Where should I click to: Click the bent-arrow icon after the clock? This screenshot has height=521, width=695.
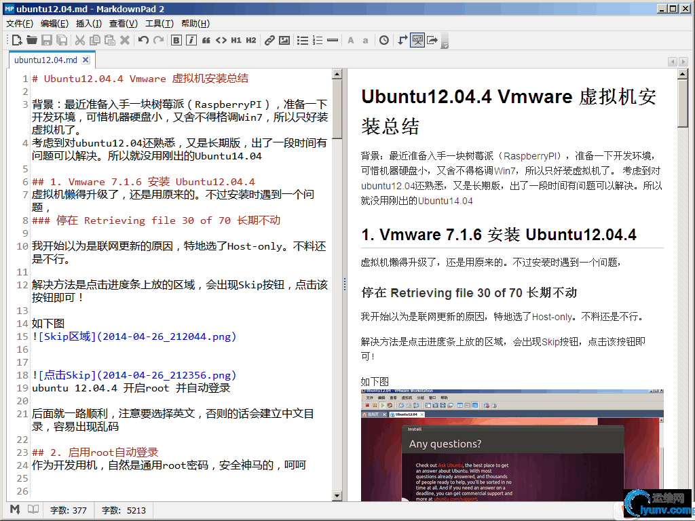click(x=402, y=40)
